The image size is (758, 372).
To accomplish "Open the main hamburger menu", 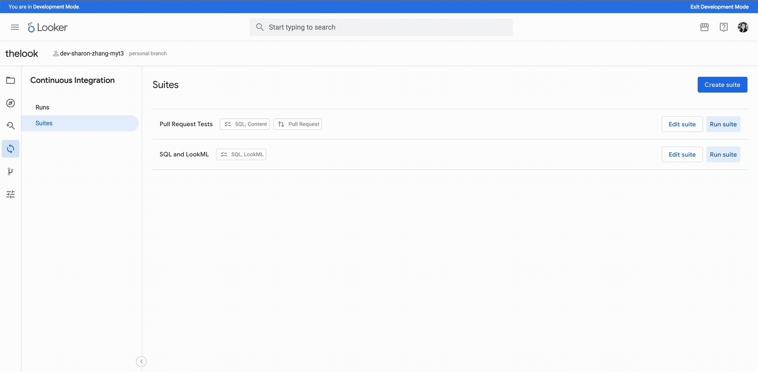I will point(15,27).
